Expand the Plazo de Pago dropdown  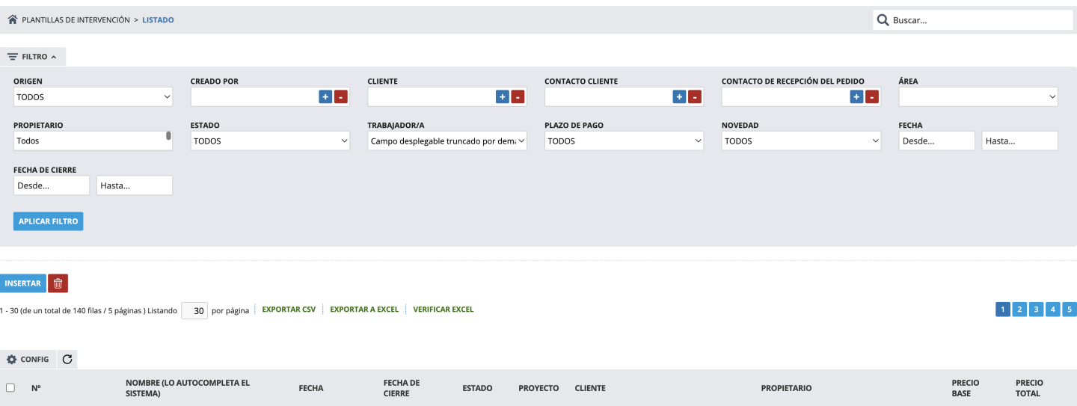624,141
